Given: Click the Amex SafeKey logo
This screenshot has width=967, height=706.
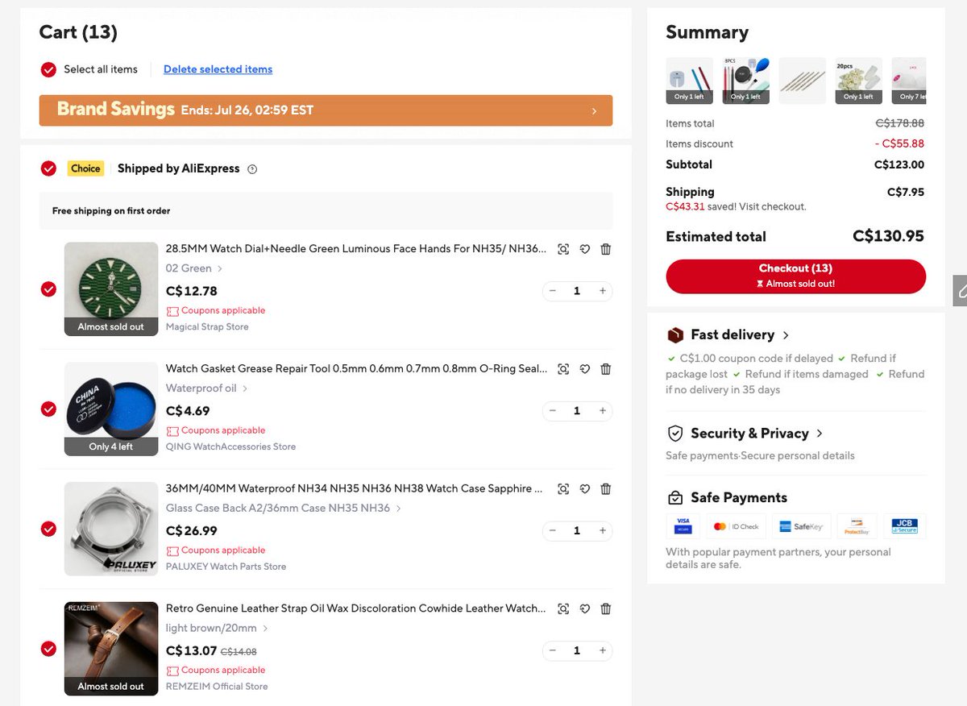Looking at the screenshot, I should click(801, 526).
